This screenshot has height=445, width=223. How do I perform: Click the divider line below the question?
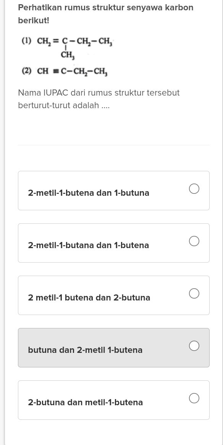click(x=114, y=145)
